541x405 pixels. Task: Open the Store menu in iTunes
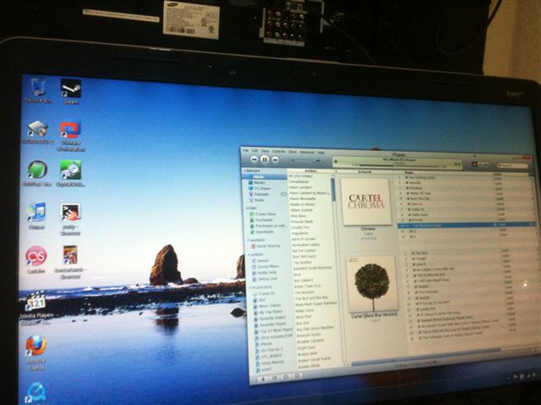point(292,152)
